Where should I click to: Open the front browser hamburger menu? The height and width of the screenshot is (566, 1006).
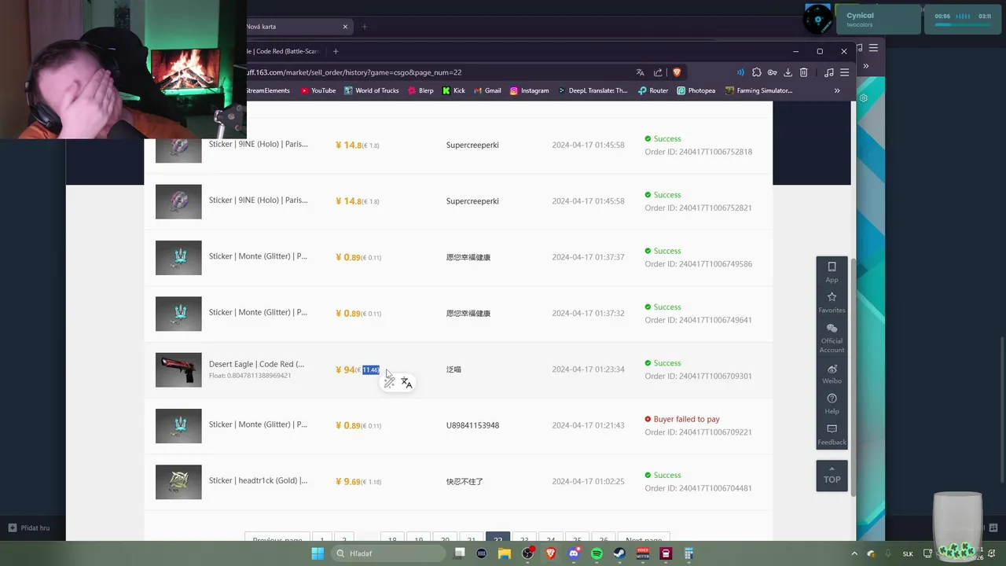click(845, 72)
